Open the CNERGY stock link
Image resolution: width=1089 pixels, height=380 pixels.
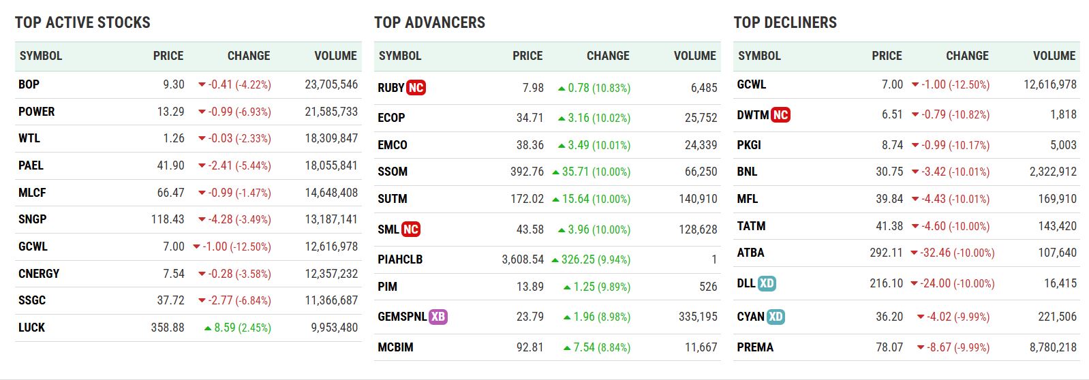point(39,274)
